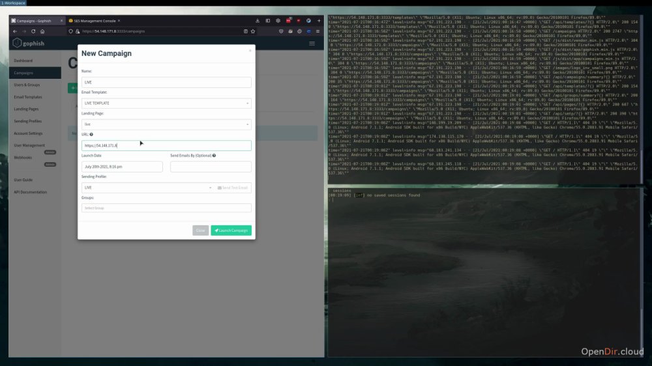Click the gophish logo
This screenshot has height=366, width=652.
click(28, 43)
